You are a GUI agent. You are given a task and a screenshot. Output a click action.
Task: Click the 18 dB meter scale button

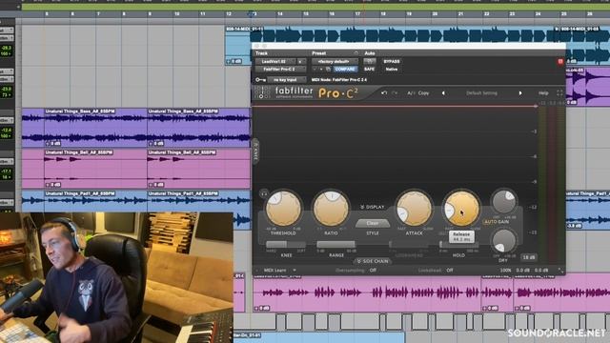[529, 257]
